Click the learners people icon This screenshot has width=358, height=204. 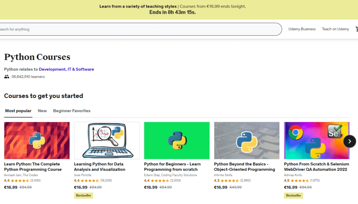7,77
